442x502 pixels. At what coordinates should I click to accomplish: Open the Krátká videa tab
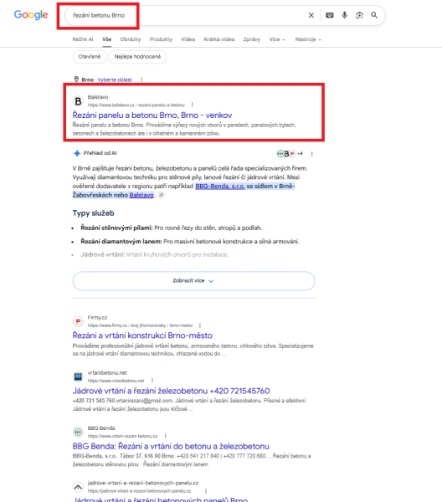click(x=219, y=39)
